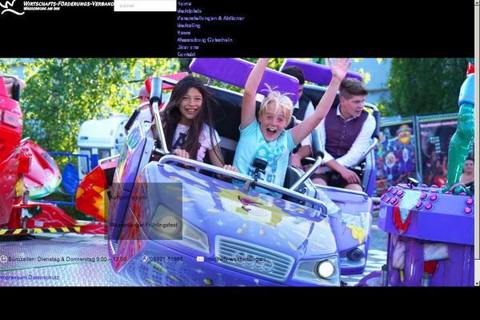
Task: Click the white wave logo icon
Action: [12, 7]
